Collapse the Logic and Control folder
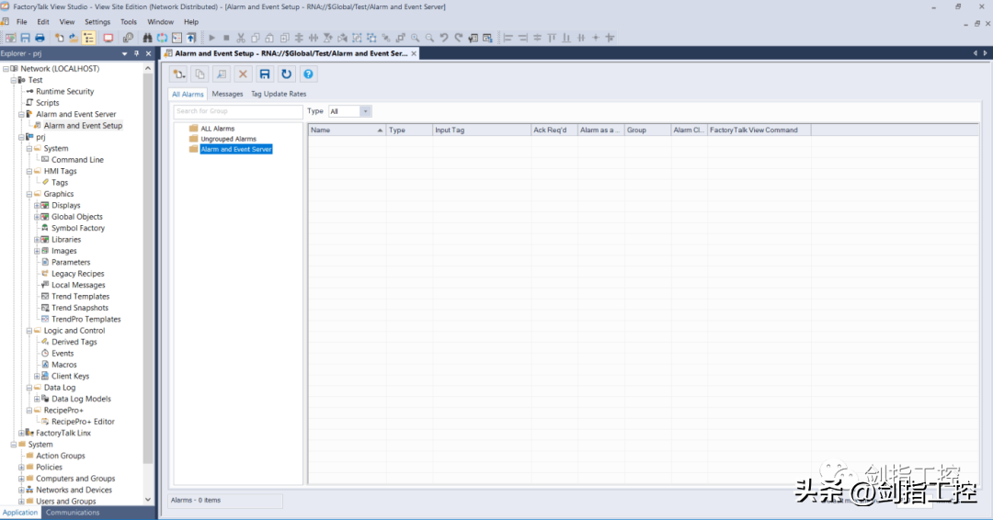Screen dimensions: 993x520 [29, 331]
